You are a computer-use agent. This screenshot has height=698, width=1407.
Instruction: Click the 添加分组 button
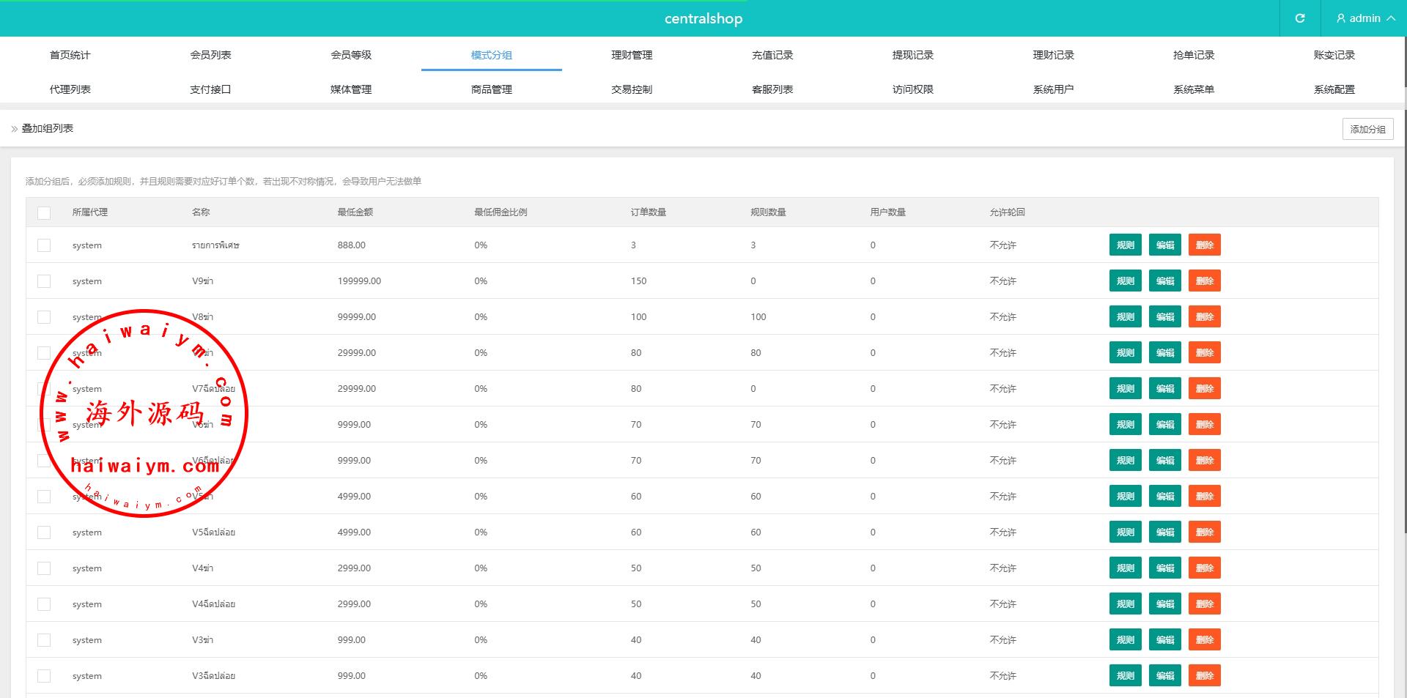tap(1367, 129)
